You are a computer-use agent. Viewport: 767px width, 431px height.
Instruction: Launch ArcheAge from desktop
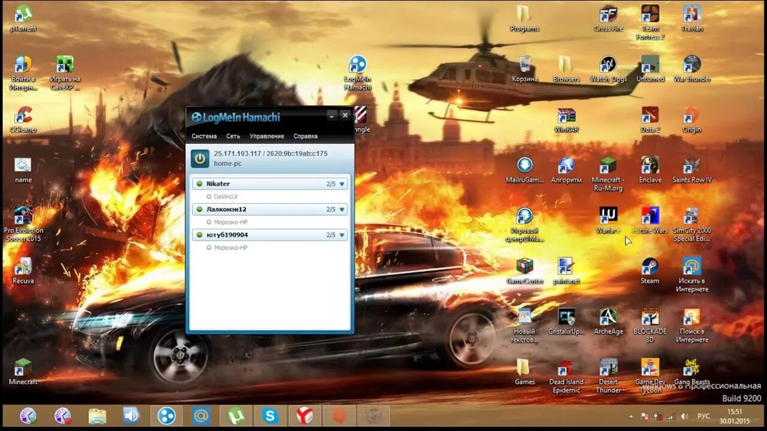[x=608, y=321]
